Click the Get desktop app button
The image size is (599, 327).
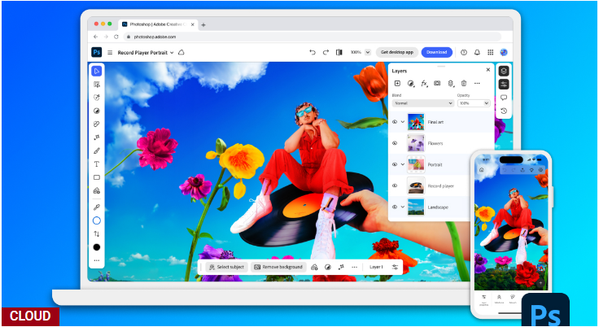click(397, 52)
